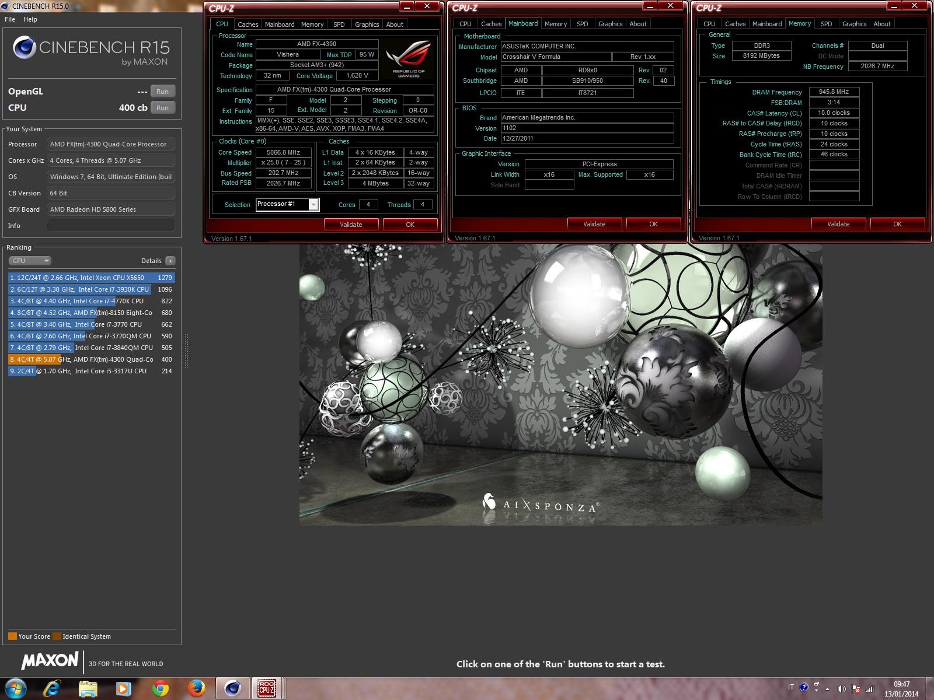Open Windows Explorer folder icon in taskbar
The height and width of the screenshot is (700, 934).
click(x=88, y=689)
